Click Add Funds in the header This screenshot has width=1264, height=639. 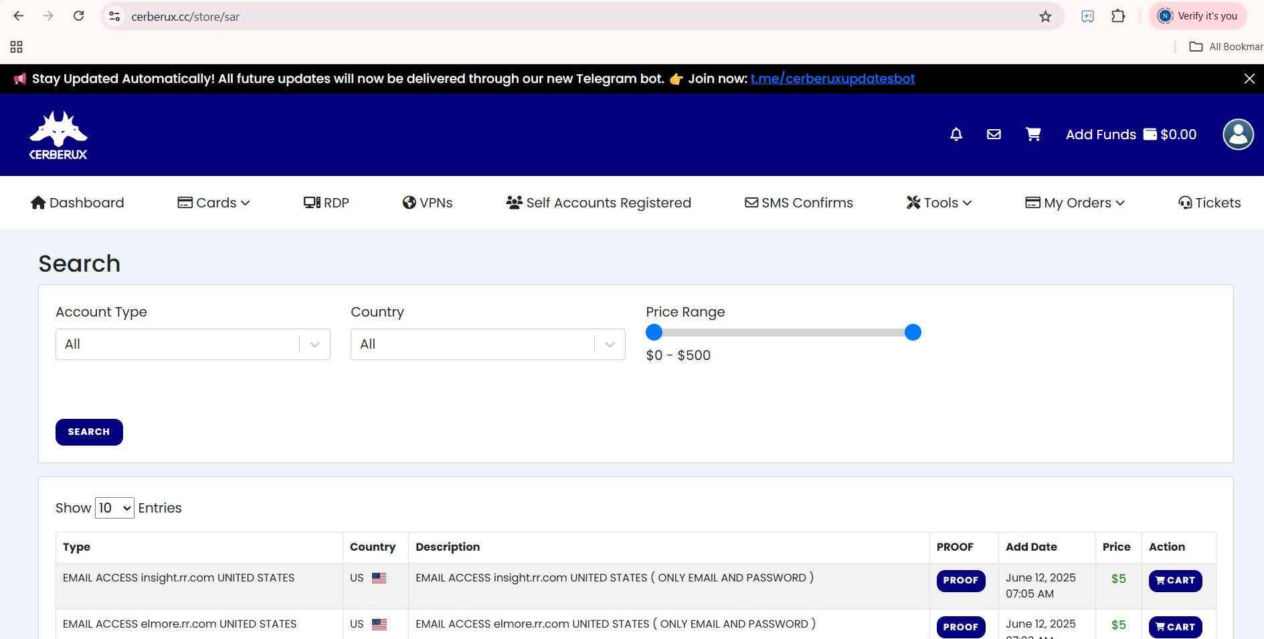[x=1101, y=134]
